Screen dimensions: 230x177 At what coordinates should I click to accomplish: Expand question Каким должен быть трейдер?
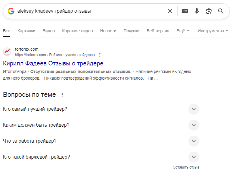[194, 125]
